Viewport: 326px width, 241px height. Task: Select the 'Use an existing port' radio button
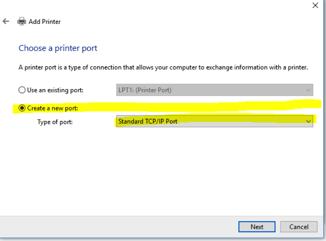coord(22,90)
